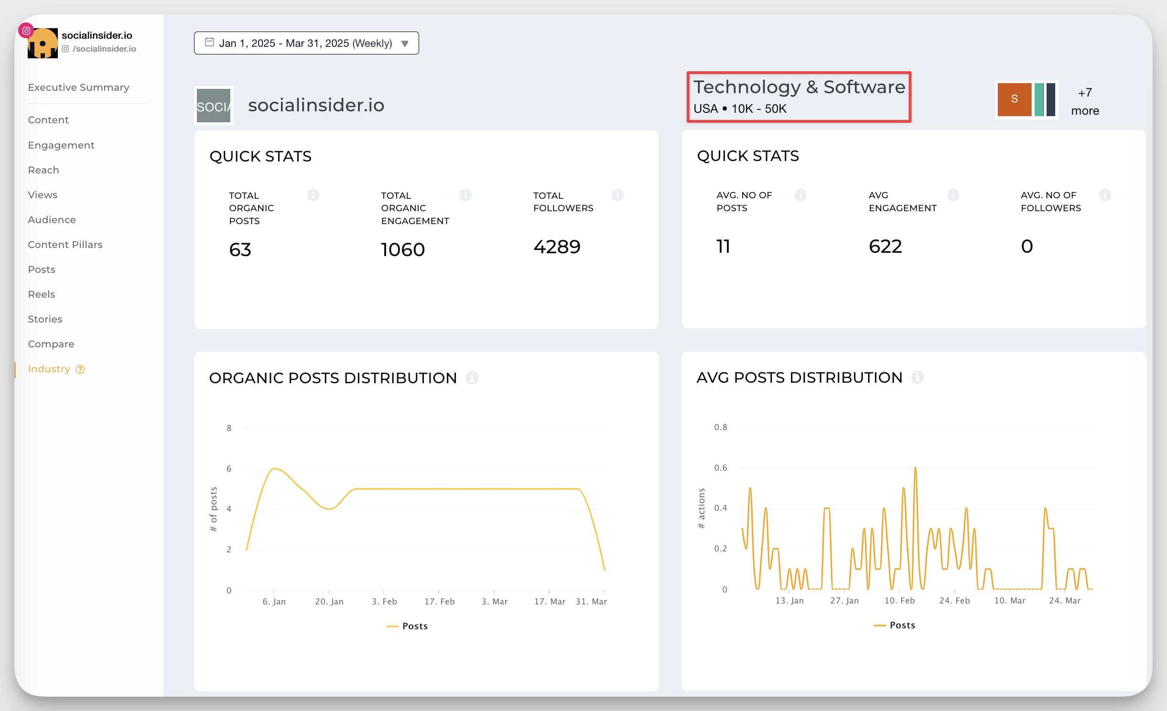This screenshot has width=1167, height=711.
Task: Select Content Pillars in sidebar
Action: pyautogui.click(x=65, y=245)
